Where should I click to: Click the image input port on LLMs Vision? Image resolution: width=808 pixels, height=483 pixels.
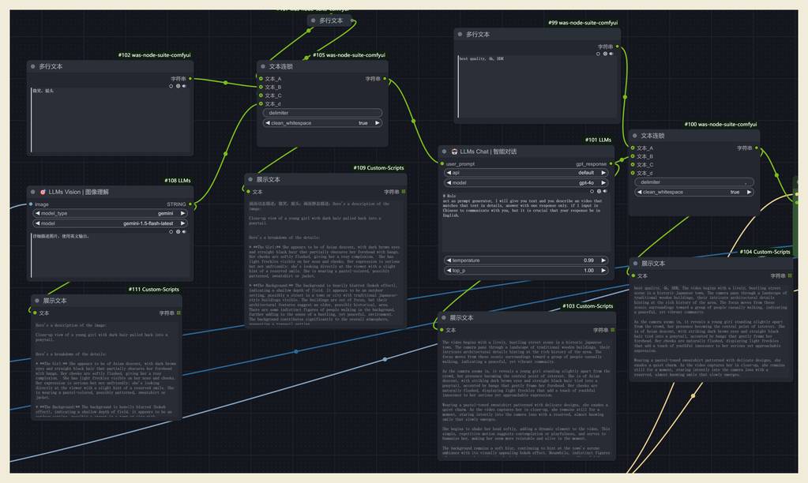pyautogui.click(x=31, y=204)
